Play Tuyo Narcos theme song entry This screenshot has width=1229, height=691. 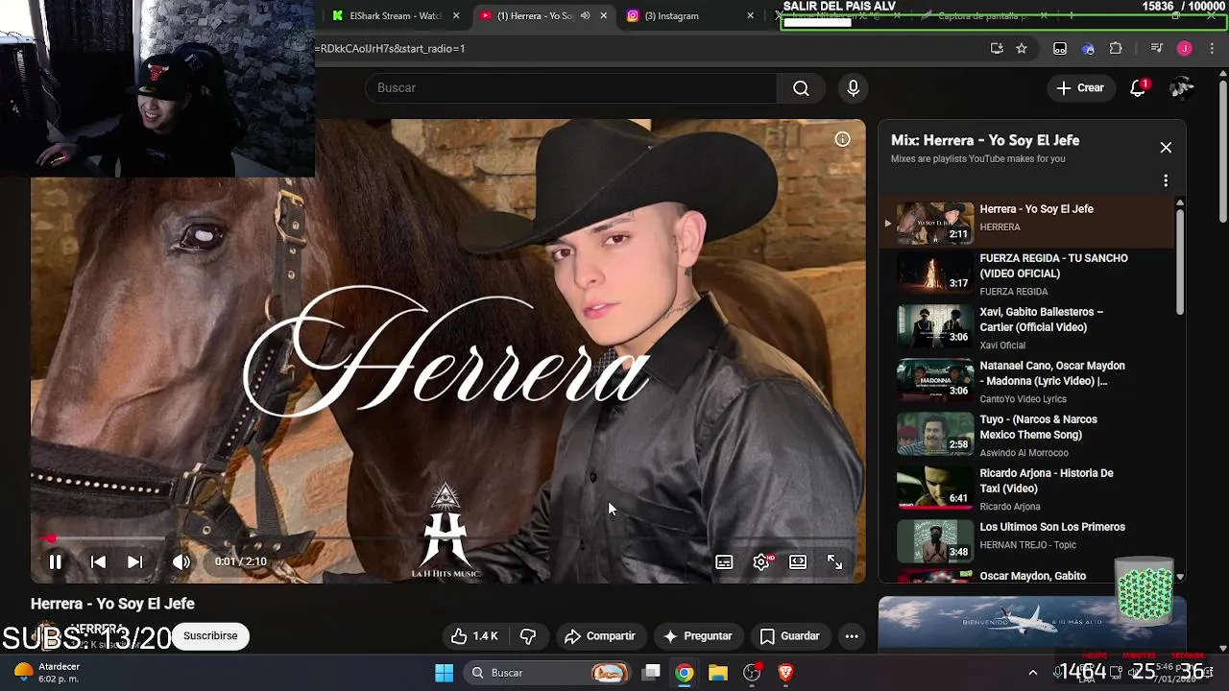click(1027, 435)
